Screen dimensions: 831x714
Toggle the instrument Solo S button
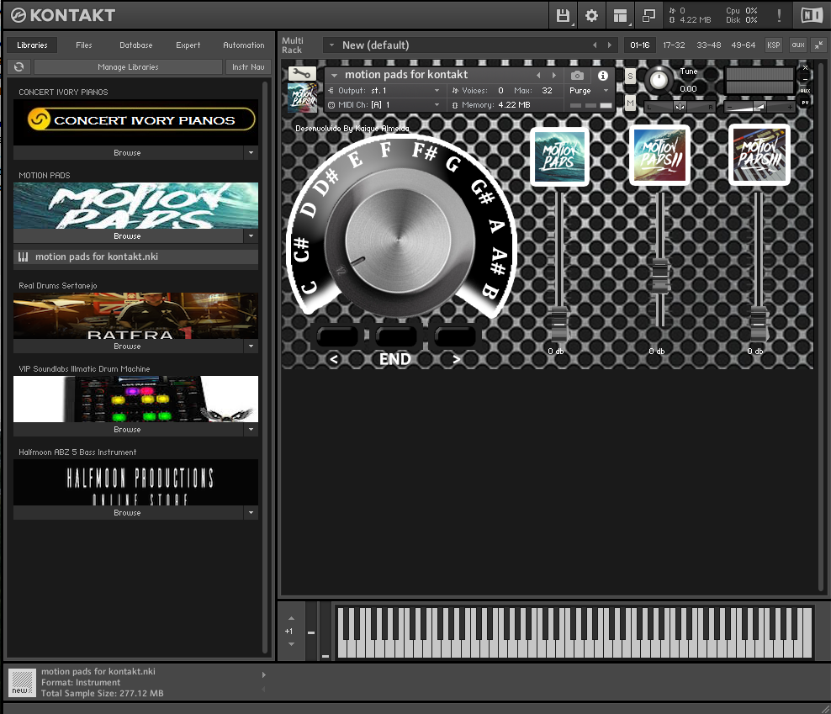coord(630,77)
